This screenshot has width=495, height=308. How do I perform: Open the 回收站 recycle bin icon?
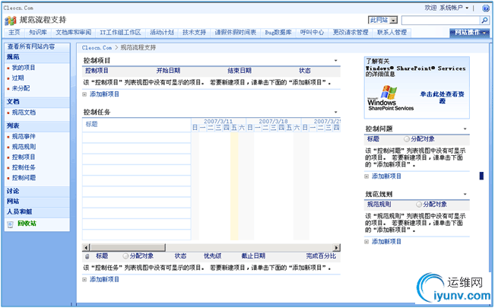coord(11,224)
